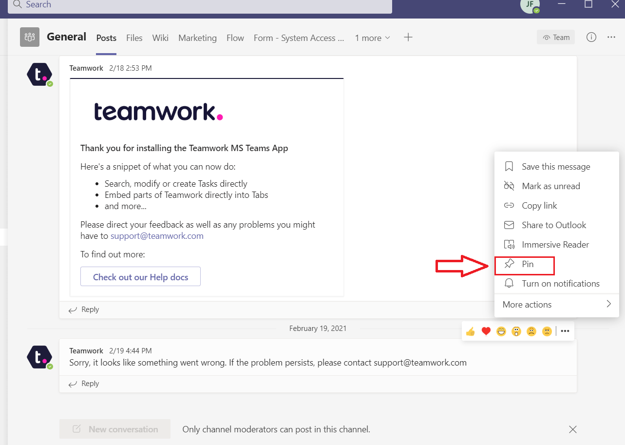Click the General channel name
625x445 pixels.
66,37
